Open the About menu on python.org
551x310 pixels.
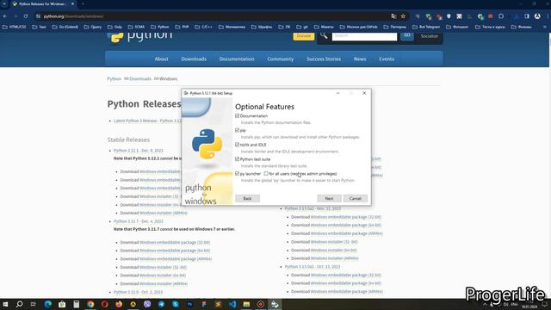[x=161, y=59]
